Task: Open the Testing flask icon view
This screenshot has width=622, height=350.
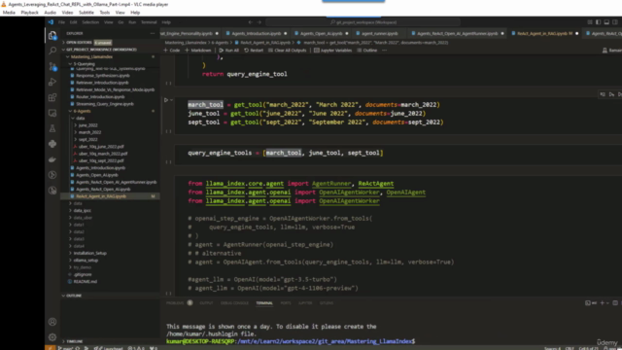Action: pos(52,128)
